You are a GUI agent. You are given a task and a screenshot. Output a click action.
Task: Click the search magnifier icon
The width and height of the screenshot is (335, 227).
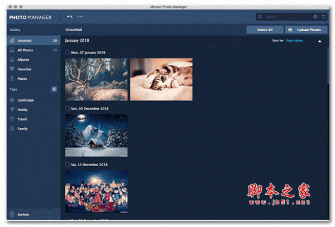[260, 17]
